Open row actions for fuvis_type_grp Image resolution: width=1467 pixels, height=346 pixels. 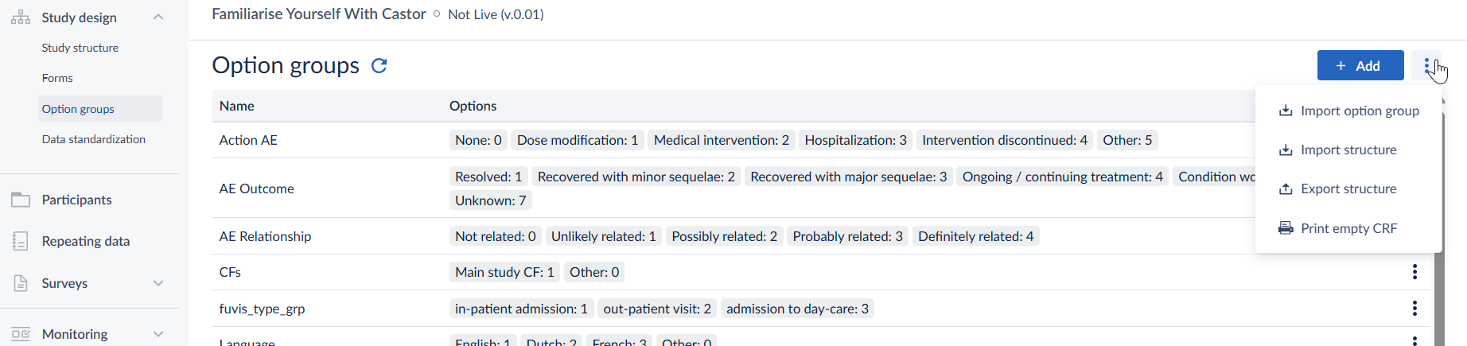coord(1414,309)
